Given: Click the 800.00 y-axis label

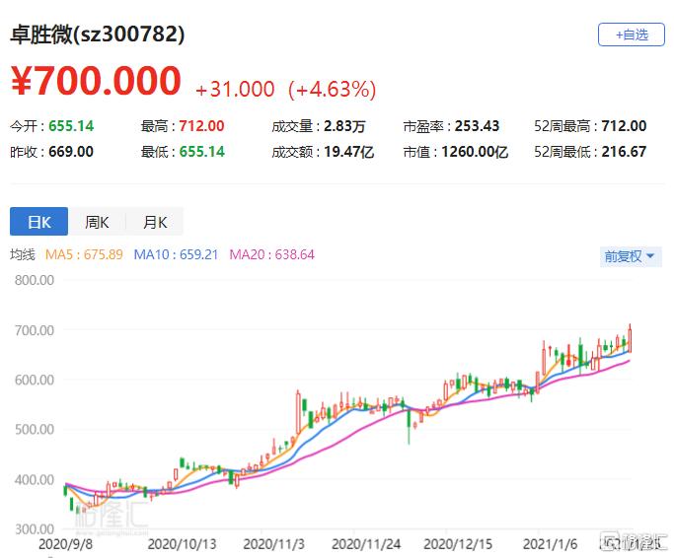Looking at the screenshot, I should [35, 281].
